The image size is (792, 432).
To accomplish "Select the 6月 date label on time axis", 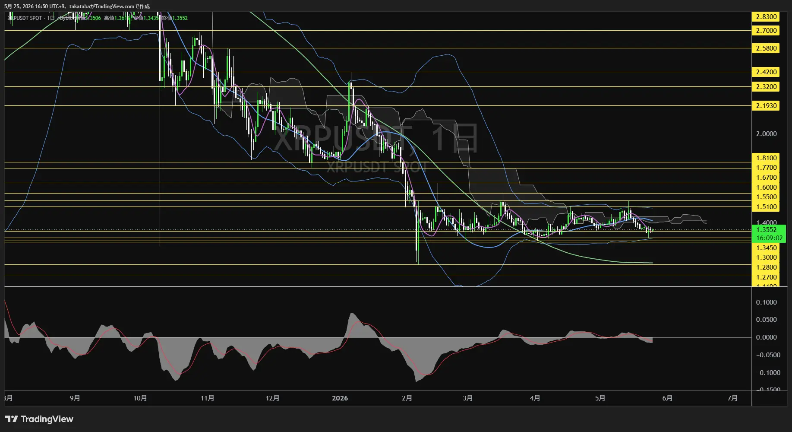I will click(667, 398).
